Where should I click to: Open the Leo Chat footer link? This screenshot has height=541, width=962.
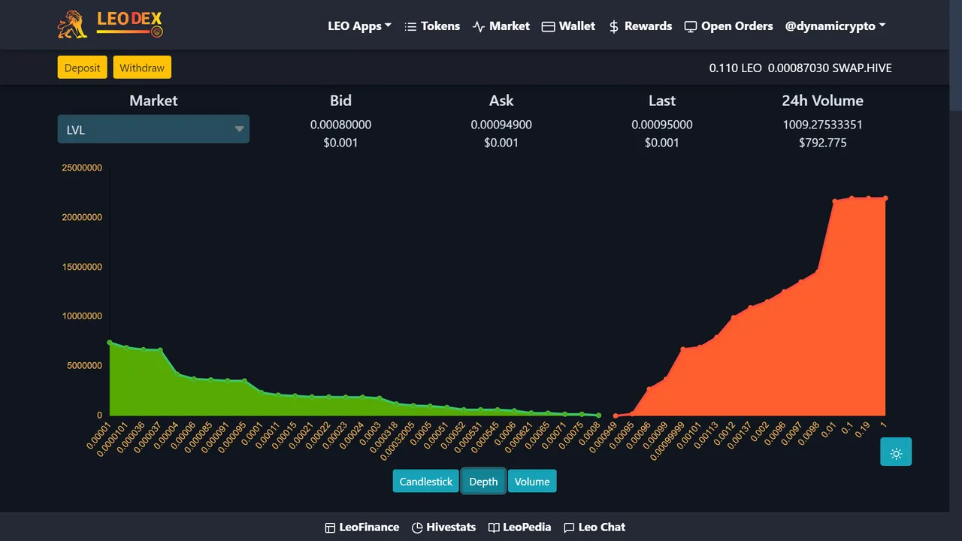pos(594,527)
